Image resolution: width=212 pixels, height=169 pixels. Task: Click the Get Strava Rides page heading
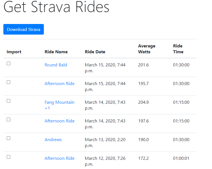(x=56, y=8)
